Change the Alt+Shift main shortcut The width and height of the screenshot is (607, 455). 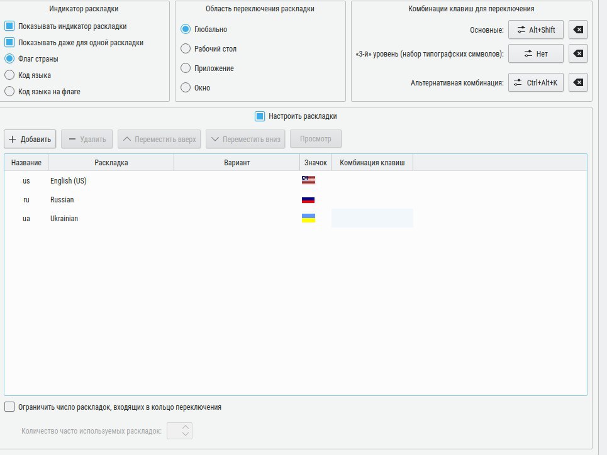pos(536,30)
